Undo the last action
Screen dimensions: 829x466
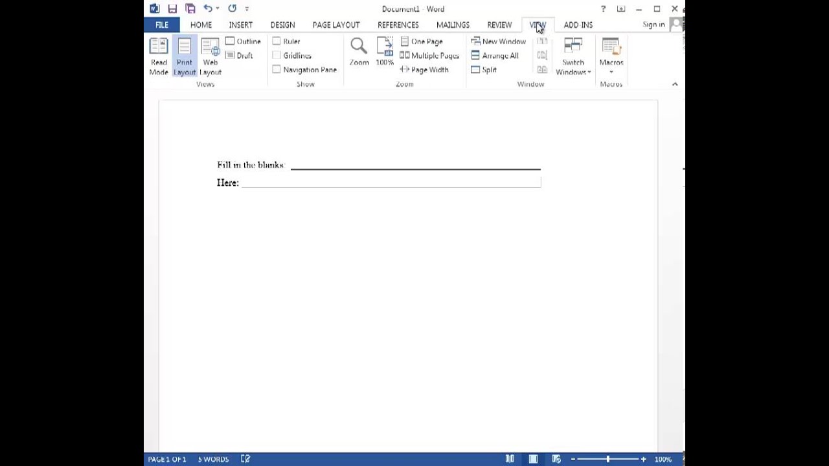(x=207, y=8)
